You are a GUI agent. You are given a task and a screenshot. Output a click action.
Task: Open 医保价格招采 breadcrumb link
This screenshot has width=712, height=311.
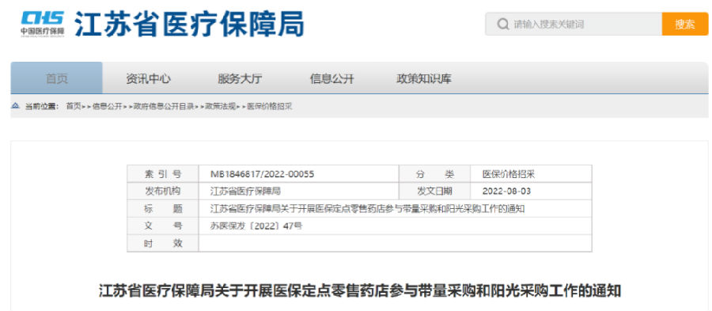[x=269, y=106]
